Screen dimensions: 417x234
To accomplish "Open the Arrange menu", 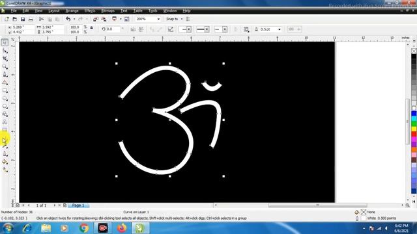I will click(x=72, y=11).
